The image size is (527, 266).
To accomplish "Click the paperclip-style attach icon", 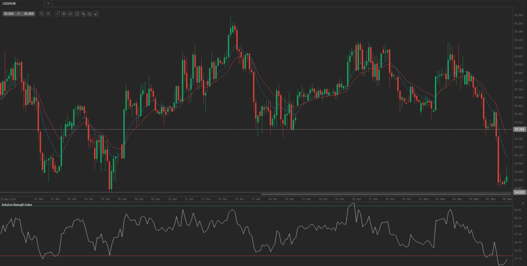I will (83, 14).
